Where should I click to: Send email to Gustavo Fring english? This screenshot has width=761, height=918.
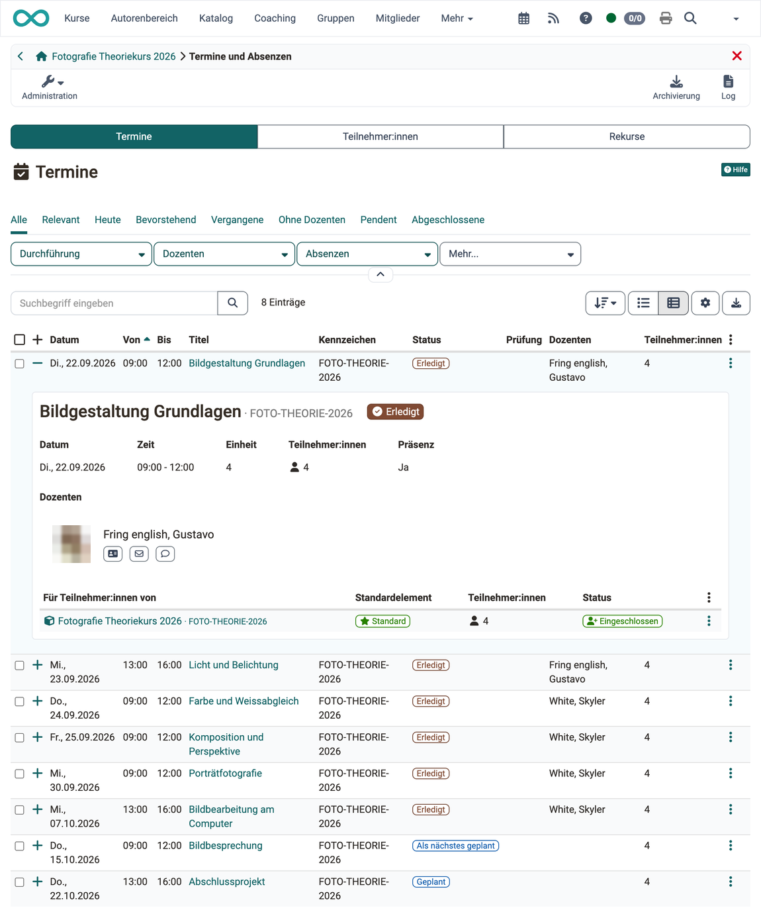coord(139,554)
